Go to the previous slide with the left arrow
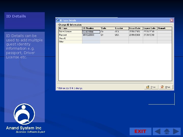This screenshot has width=183, height=137. (158, 131)
